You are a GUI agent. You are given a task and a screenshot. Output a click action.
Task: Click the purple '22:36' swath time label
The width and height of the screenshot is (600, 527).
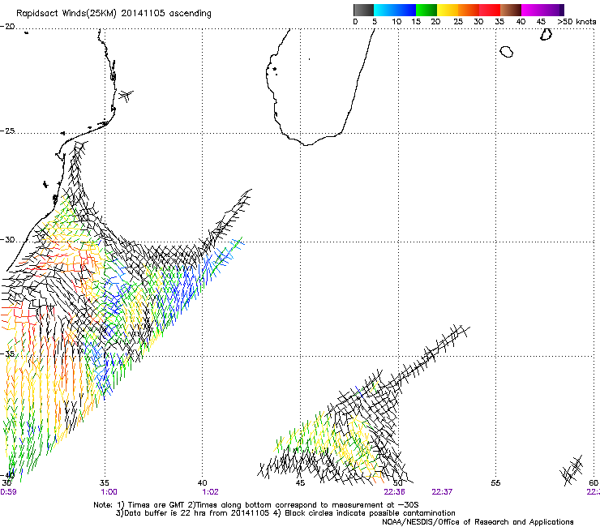click(x=395, y=492)
